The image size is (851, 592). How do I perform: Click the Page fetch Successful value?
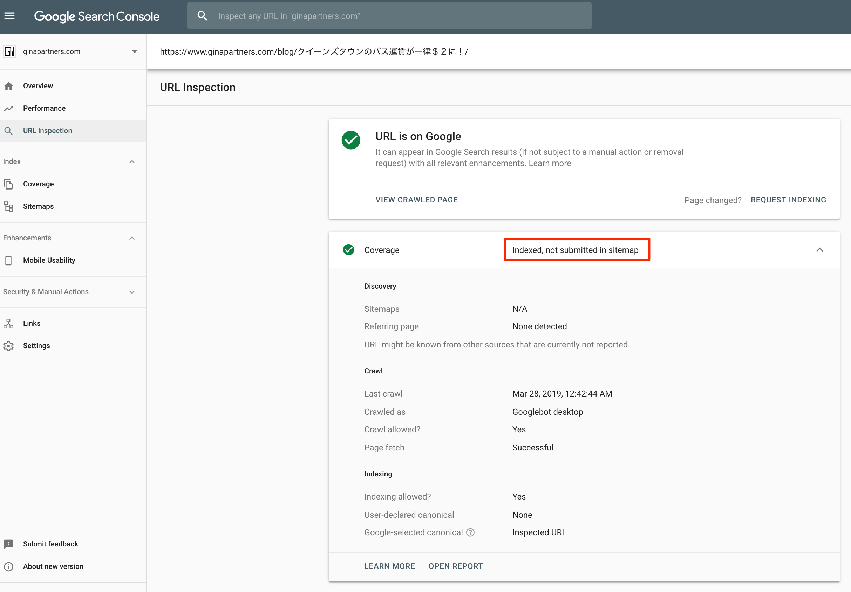coord(533,448)
